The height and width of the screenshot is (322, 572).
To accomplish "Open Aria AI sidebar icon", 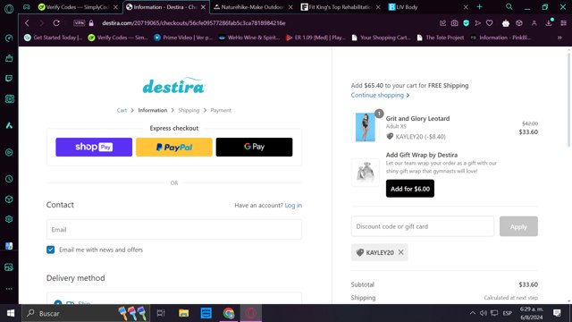I will [x=9, y=125].
